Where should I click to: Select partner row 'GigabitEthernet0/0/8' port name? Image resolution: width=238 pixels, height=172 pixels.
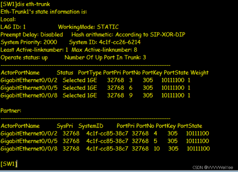tap(29, 149)
